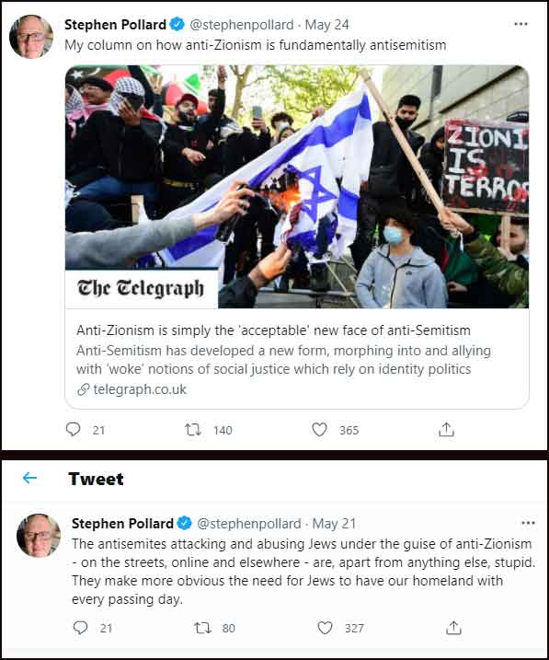Open more options on May 24 tweet

520,24
